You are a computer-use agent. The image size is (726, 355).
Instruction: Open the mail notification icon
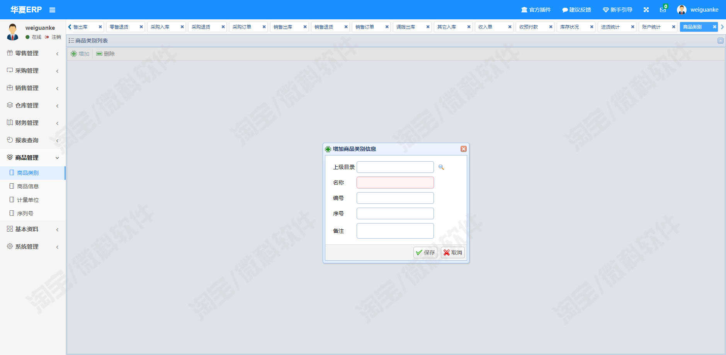pyautogui.click(x=663, y=10)
